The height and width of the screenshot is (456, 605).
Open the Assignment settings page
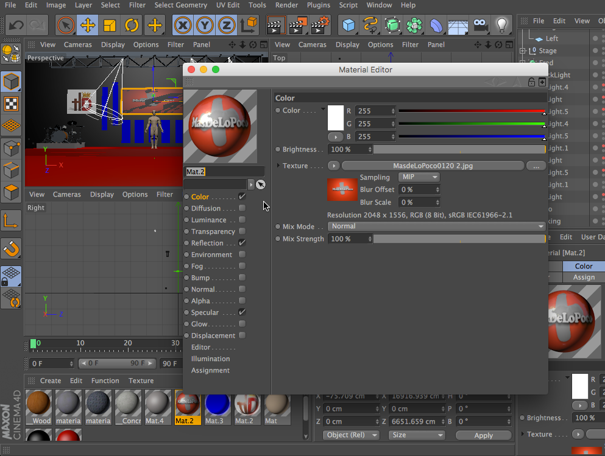click(x=210, y=370)
